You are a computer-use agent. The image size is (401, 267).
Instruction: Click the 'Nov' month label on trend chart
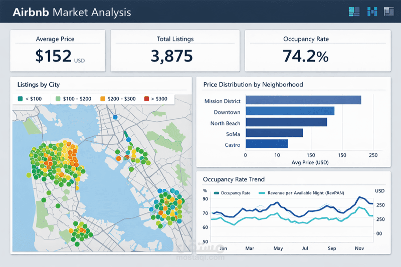(x=359, y=248)
